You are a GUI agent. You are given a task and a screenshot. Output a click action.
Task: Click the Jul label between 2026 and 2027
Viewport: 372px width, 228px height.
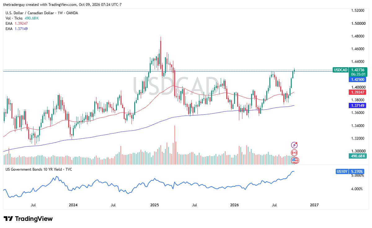[274, 205]
